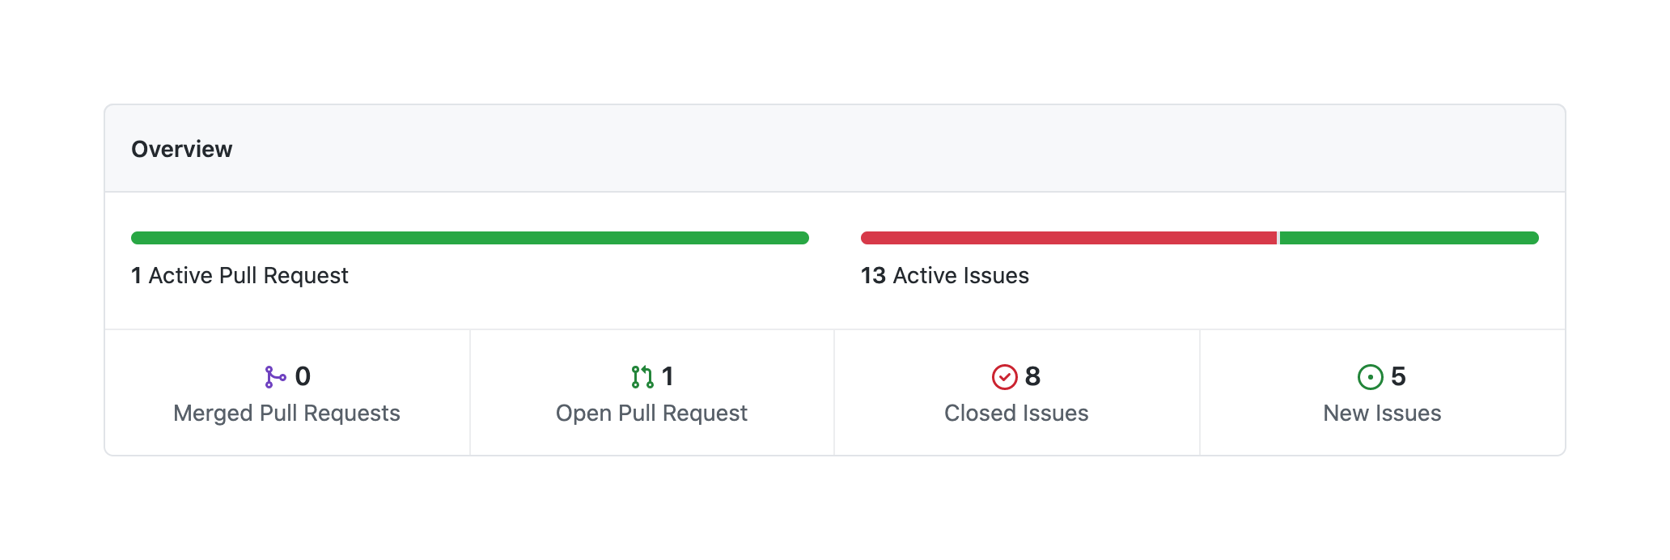Click the Active Issues text

click(x=960, y=276)
